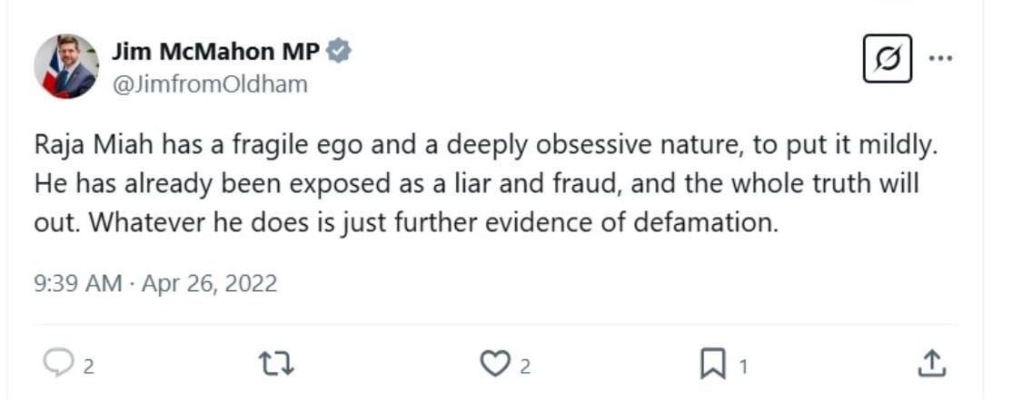Open Jim McMahon's profile picture

[66, 67]
